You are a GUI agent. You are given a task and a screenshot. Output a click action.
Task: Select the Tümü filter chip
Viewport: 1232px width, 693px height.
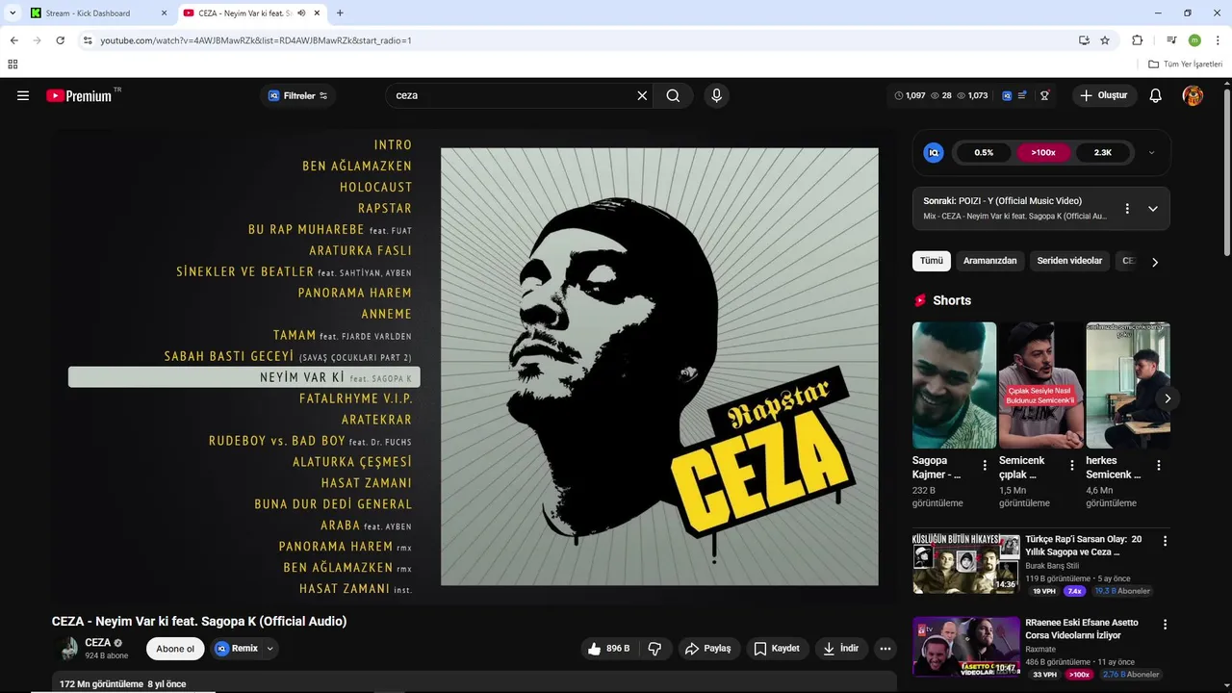point(932,261)
